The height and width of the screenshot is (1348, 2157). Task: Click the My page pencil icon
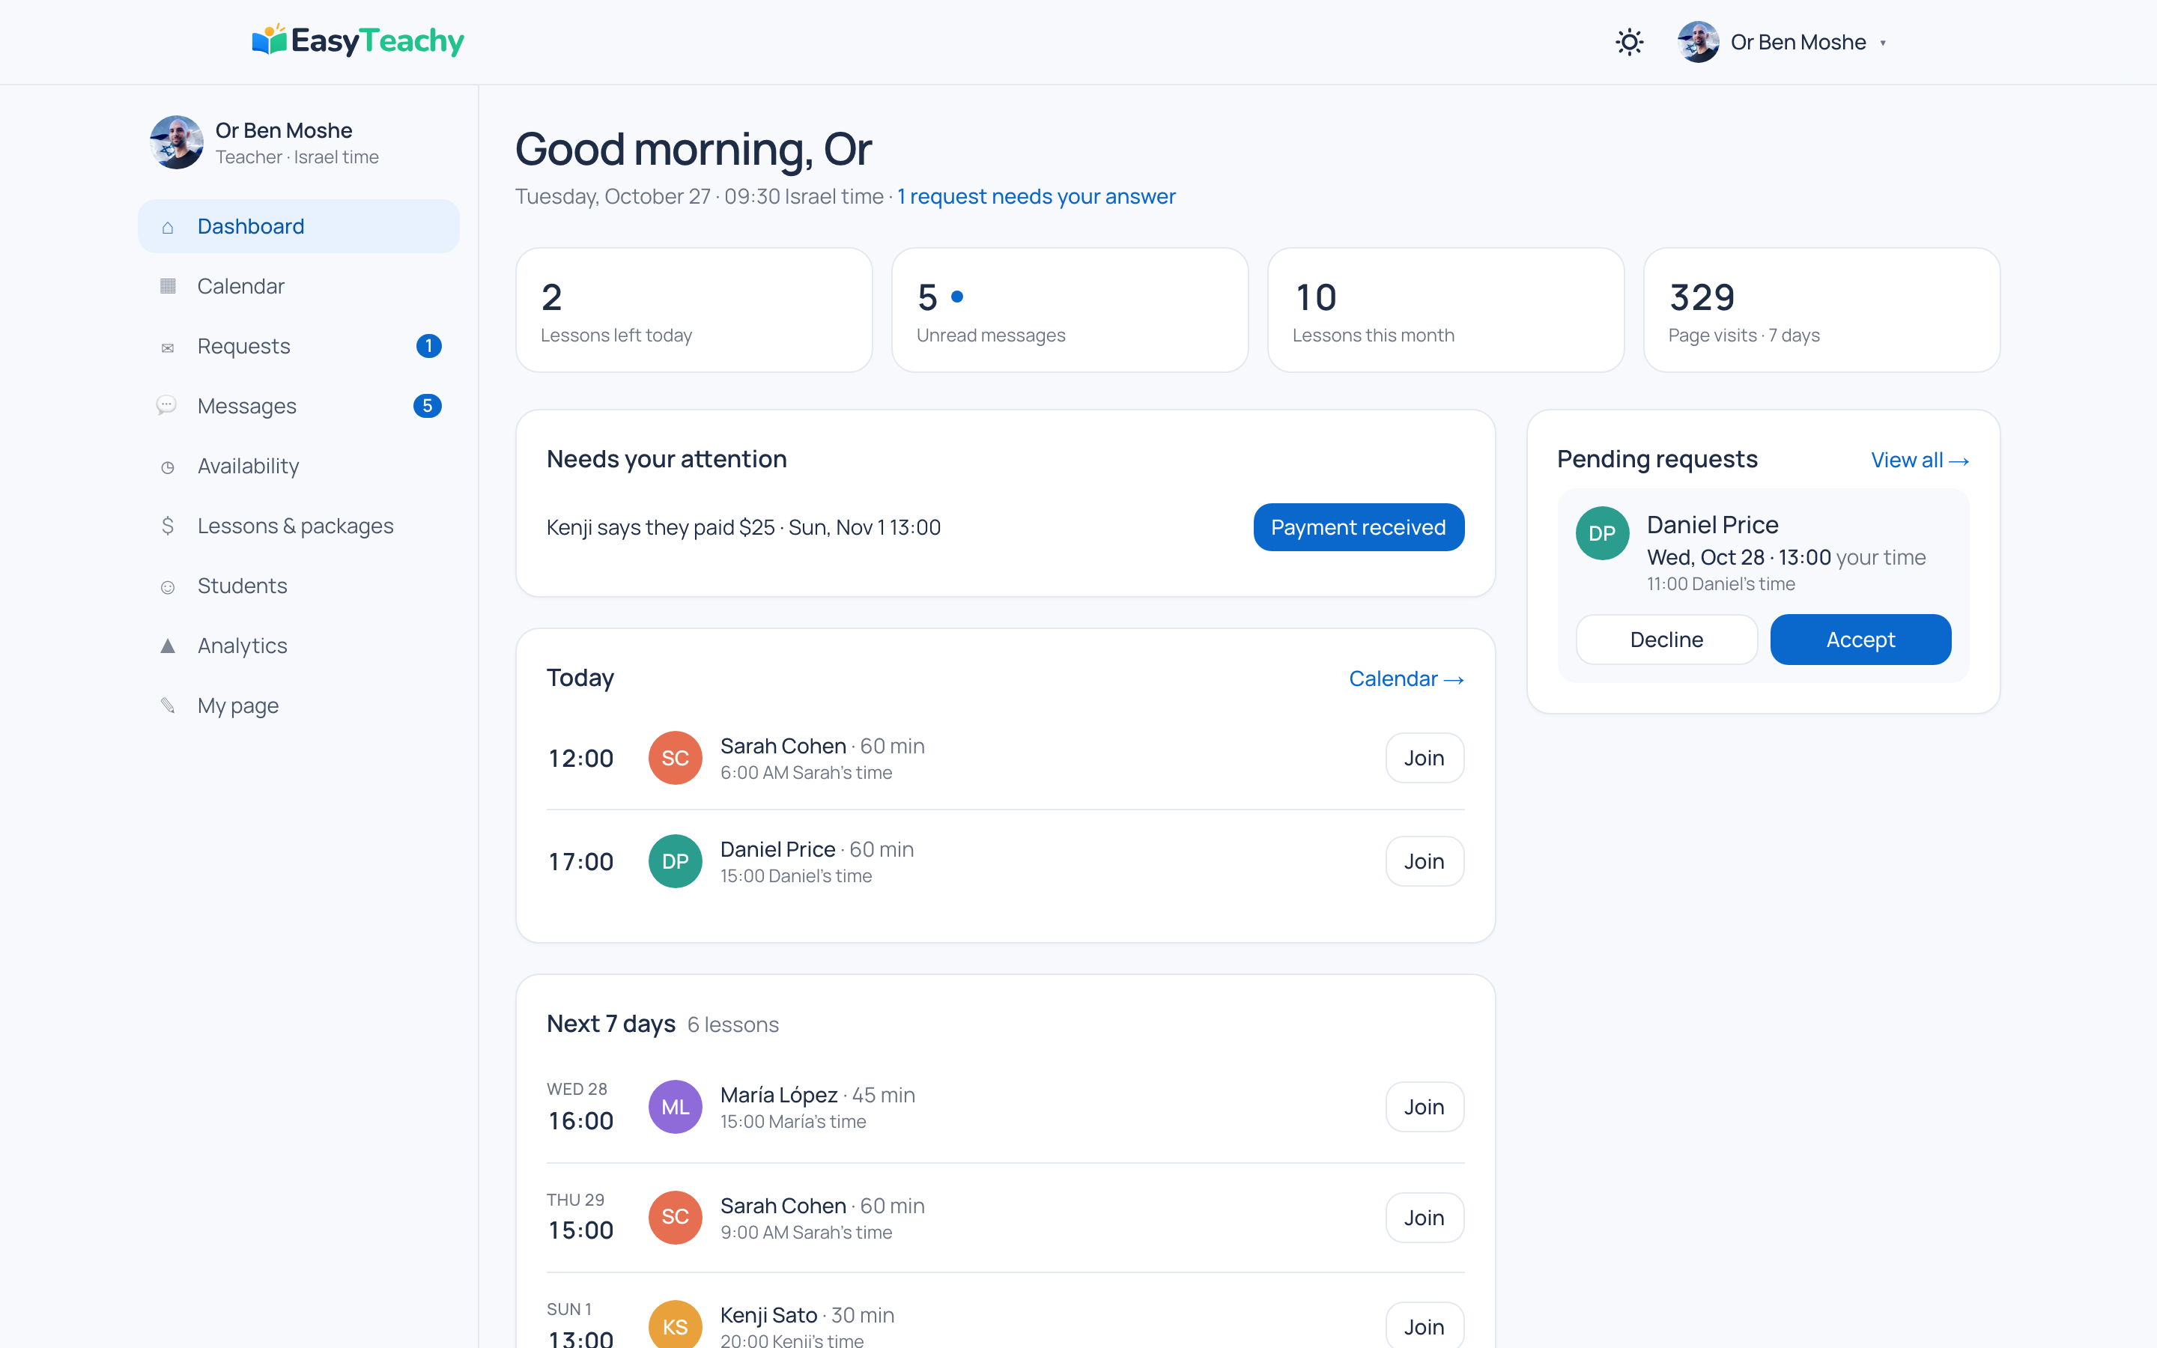(168, 705)
